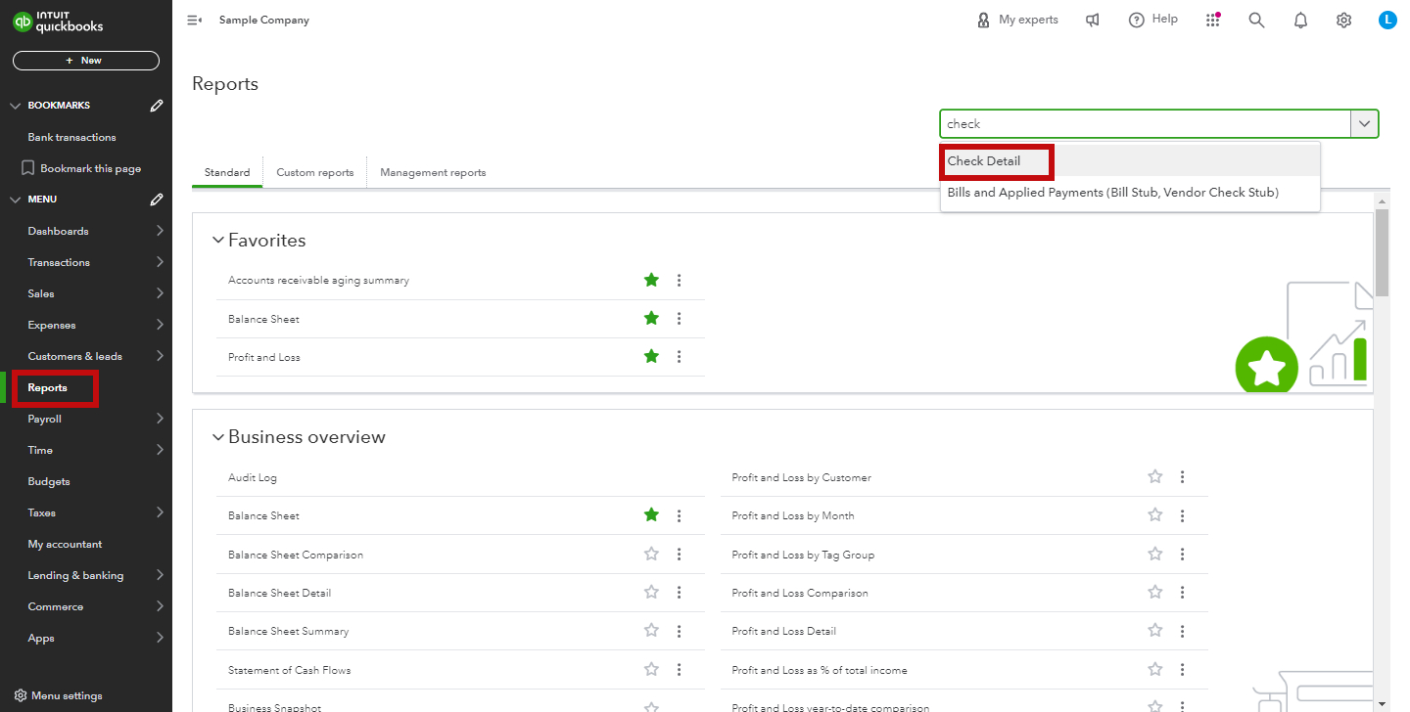Collapse the sidebar with the hamburger icon

194,20
